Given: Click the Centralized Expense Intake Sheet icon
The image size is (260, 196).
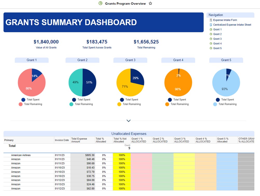Looking at the screenshot, I should (x=211, y=25).
